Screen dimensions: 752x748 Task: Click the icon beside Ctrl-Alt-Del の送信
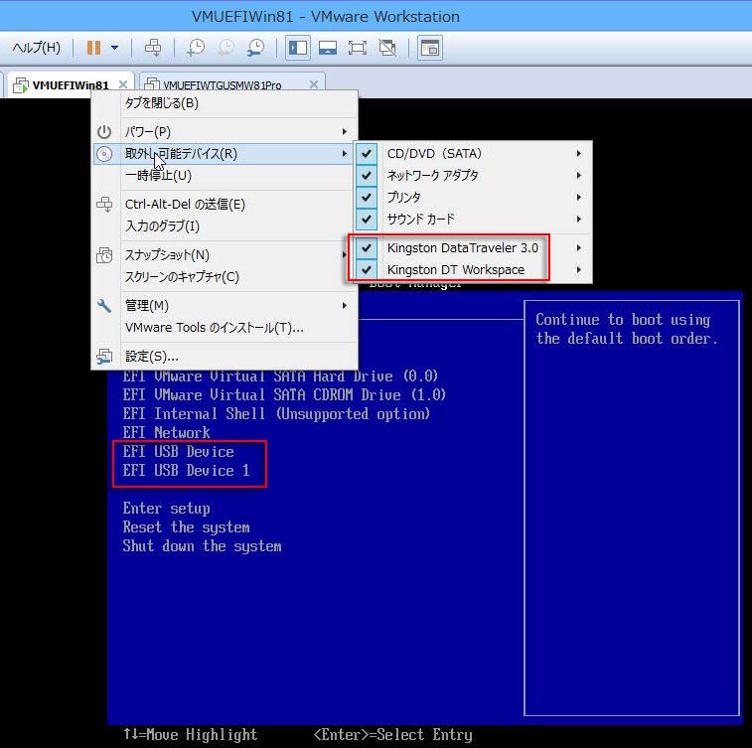point(104,205)
